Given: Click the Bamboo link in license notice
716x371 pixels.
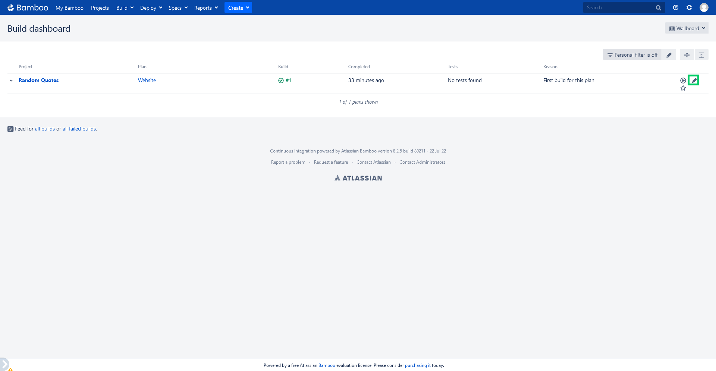Looking at the screenshot, I should (327, 365).
